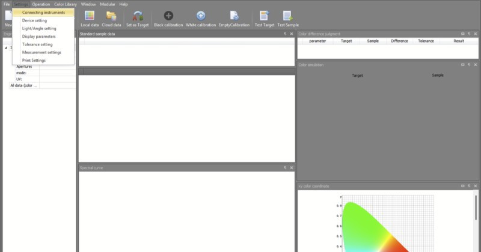Maximize the xy color coordinate panel
The width and height of the screenshot is (481, 252).
(x=462, y=186)
